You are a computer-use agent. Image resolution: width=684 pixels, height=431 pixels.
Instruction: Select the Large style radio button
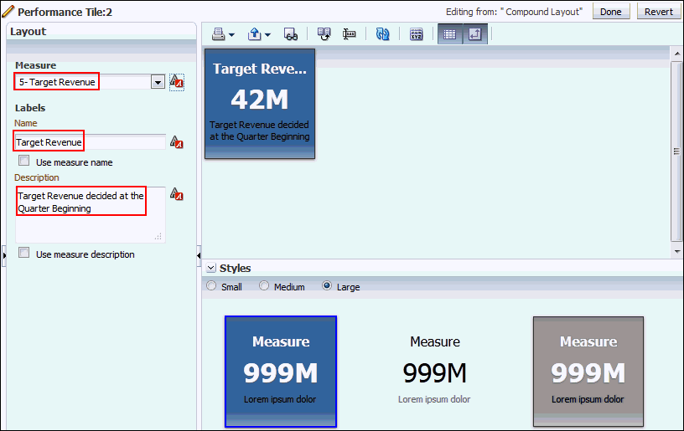coord(327,285)
